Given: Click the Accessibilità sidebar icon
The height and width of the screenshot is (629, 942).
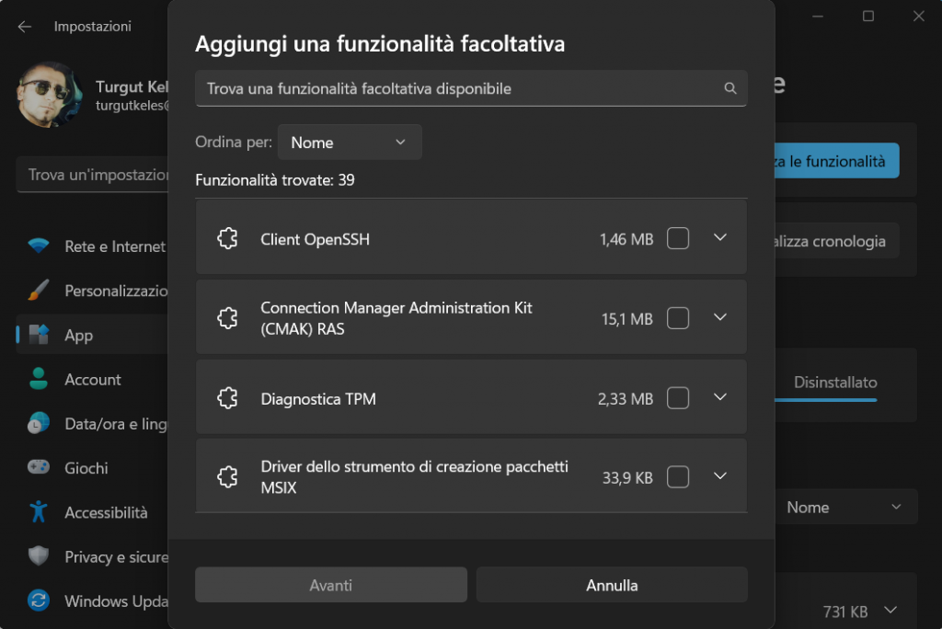Looking at the screenshot, I should [39, 512].
